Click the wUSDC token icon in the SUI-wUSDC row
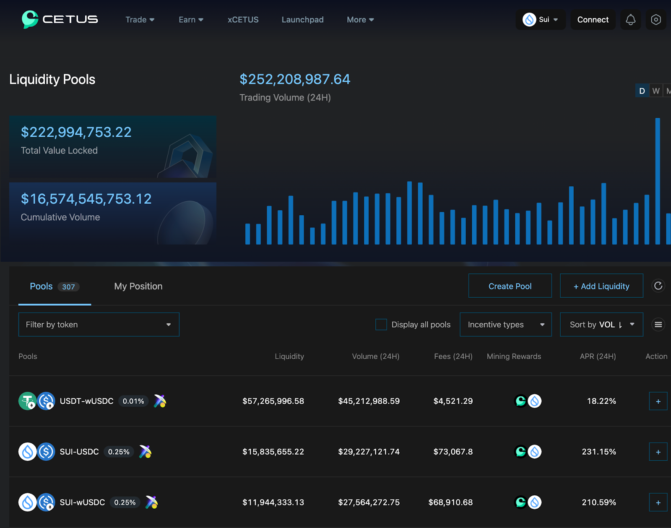The width and height of the screenshot is (671, 528). tap(46, 502)
